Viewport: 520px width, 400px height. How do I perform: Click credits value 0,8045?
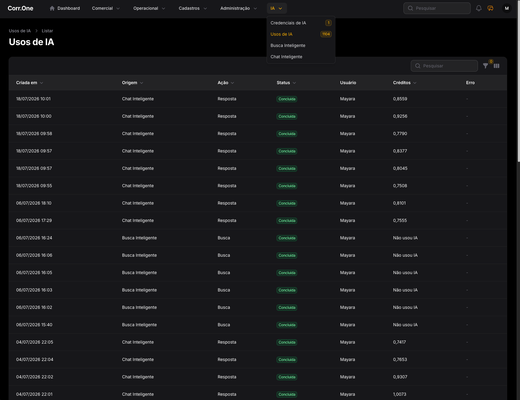tap(400, 168)
